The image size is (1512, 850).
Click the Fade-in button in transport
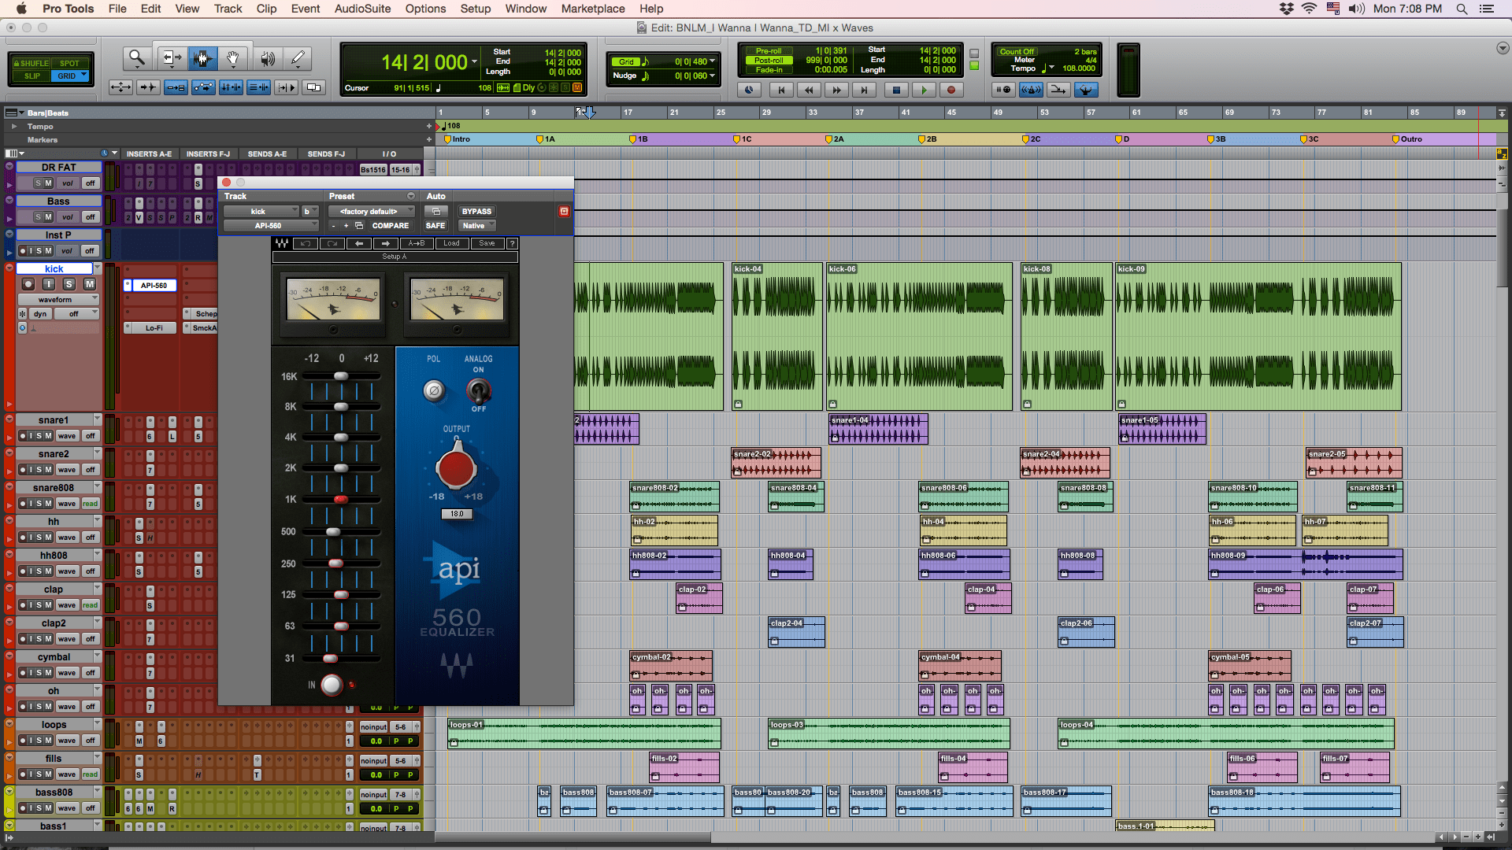tap(769, 70)
